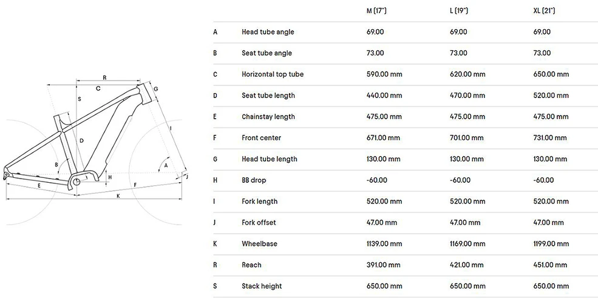Click the 391.00 mm reach value

[x=383, y=265]
